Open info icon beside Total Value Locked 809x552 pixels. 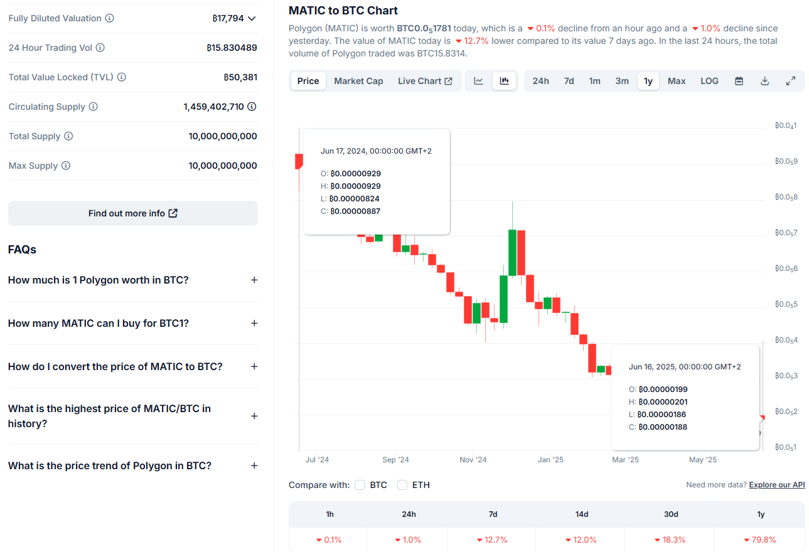(122, 77)
